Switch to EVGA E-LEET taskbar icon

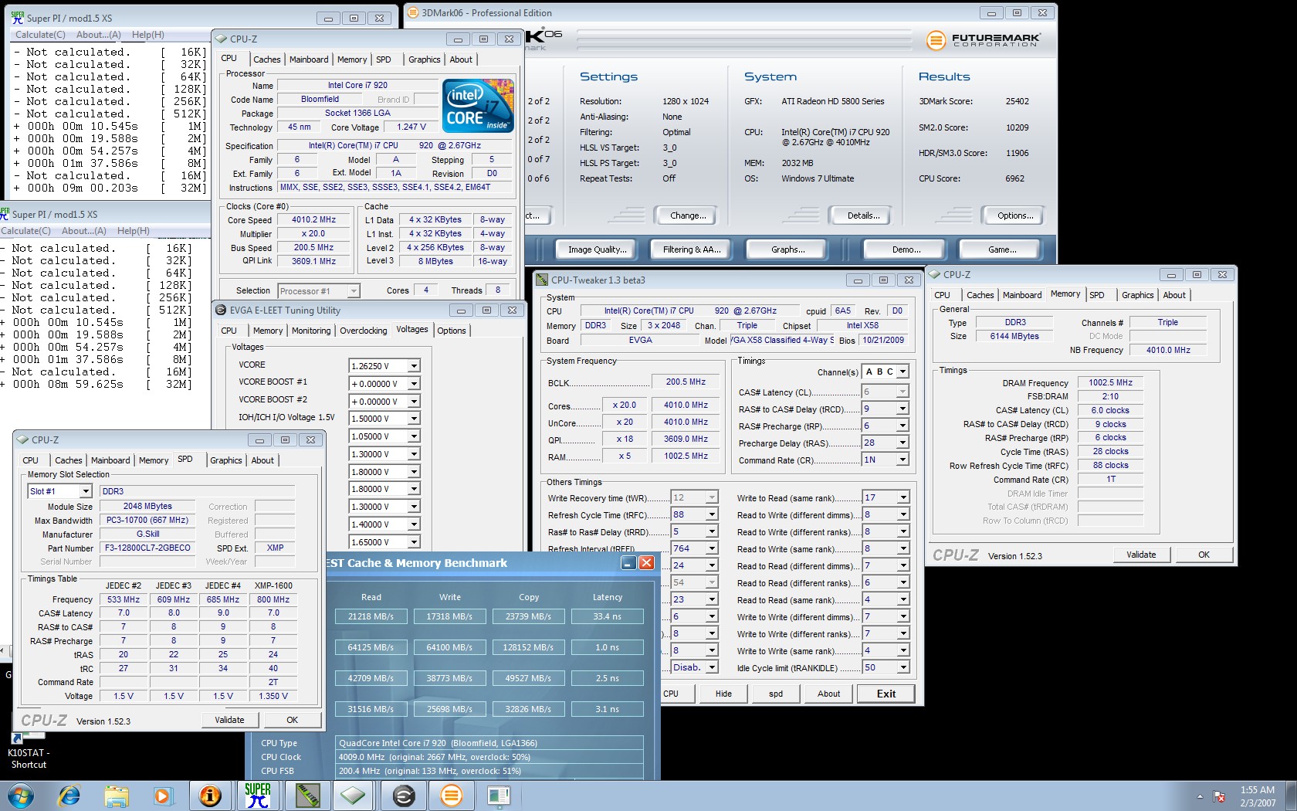(404, 795)
